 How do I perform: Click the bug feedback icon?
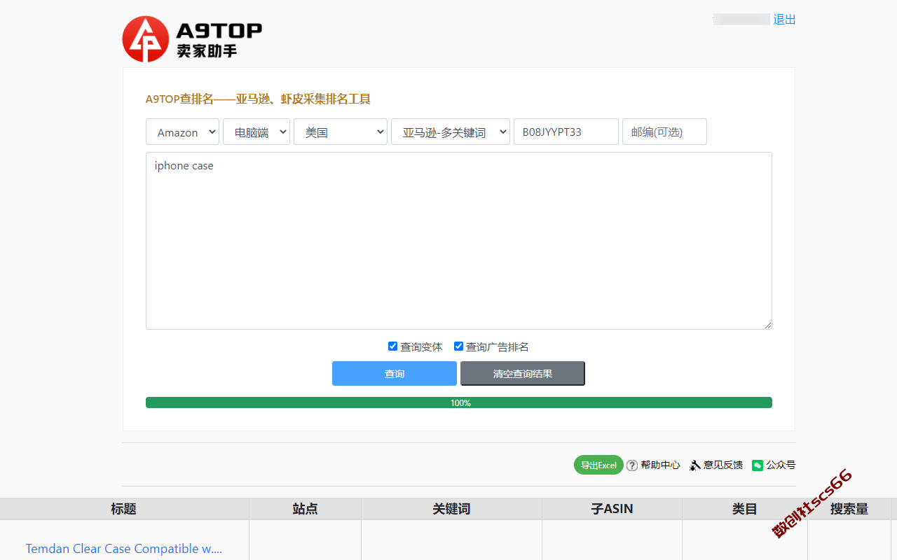coord(695,465)
